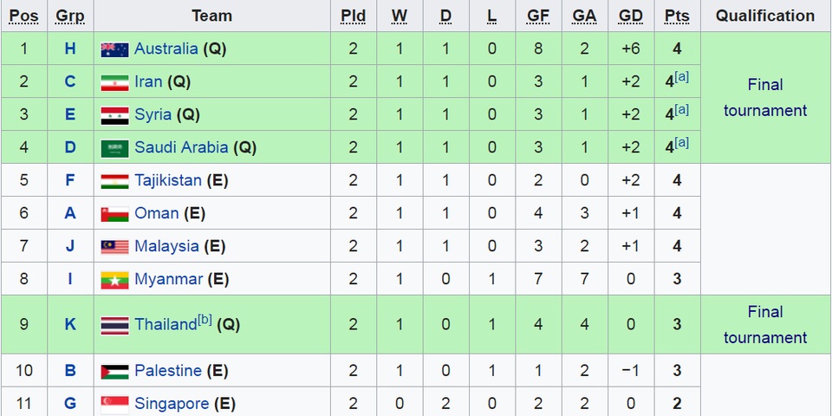
Task: Click the Australia flag icon
Action: [114, 49]
